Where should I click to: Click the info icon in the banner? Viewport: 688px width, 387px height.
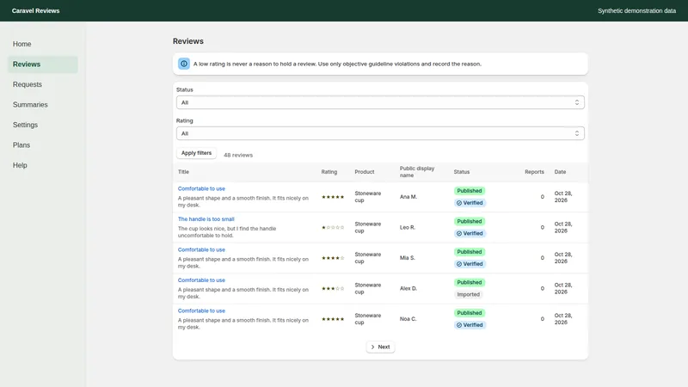[184, 64]
